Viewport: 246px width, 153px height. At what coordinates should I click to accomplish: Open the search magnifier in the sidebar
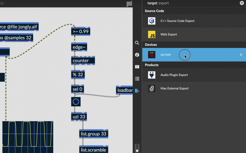pyautogui.click(x=137, y=43)
